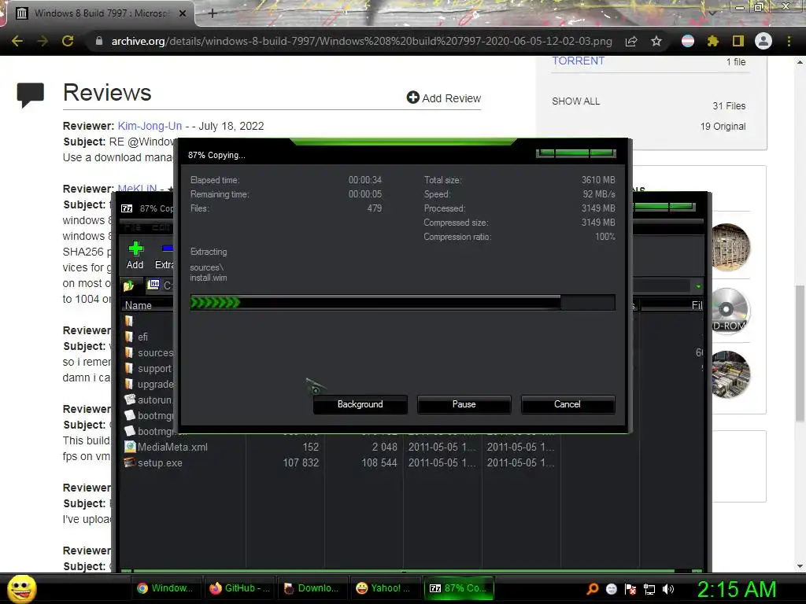806x604 pixels.
Task: Open the browser extensions puzzle icon
Action: (x=712, y=41)
